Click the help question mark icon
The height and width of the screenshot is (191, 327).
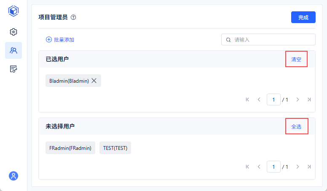pyautogui.click(x=73, y=18)
